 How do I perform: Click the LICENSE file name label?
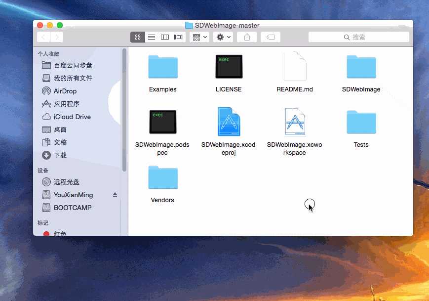coord(229,89)
